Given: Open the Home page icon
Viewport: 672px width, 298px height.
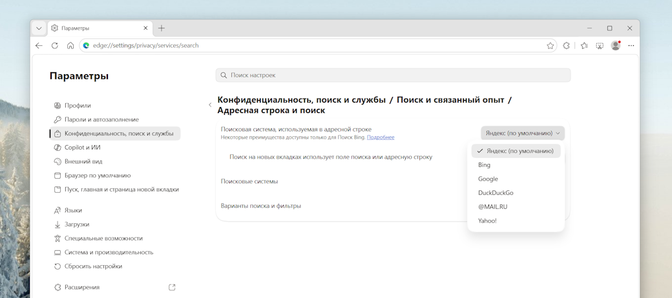Looking at the screenshot, I should coord(70,45).
